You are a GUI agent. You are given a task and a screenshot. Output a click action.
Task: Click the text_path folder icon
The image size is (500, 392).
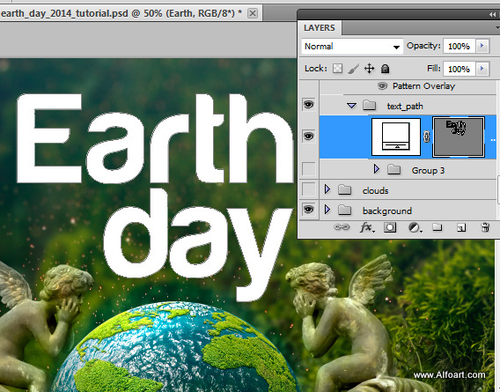[369, 105]
